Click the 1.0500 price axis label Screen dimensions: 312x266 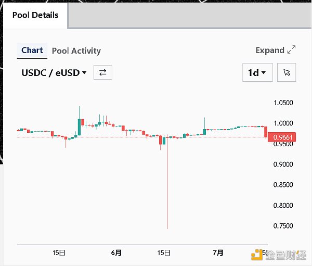[x=283, y=103]
